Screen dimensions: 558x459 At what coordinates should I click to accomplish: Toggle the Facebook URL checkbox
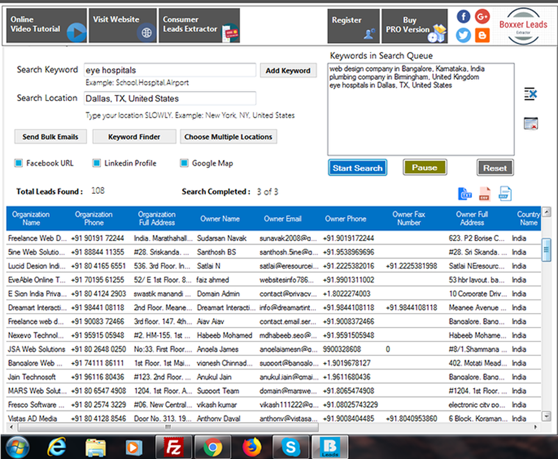coord(18,163)
